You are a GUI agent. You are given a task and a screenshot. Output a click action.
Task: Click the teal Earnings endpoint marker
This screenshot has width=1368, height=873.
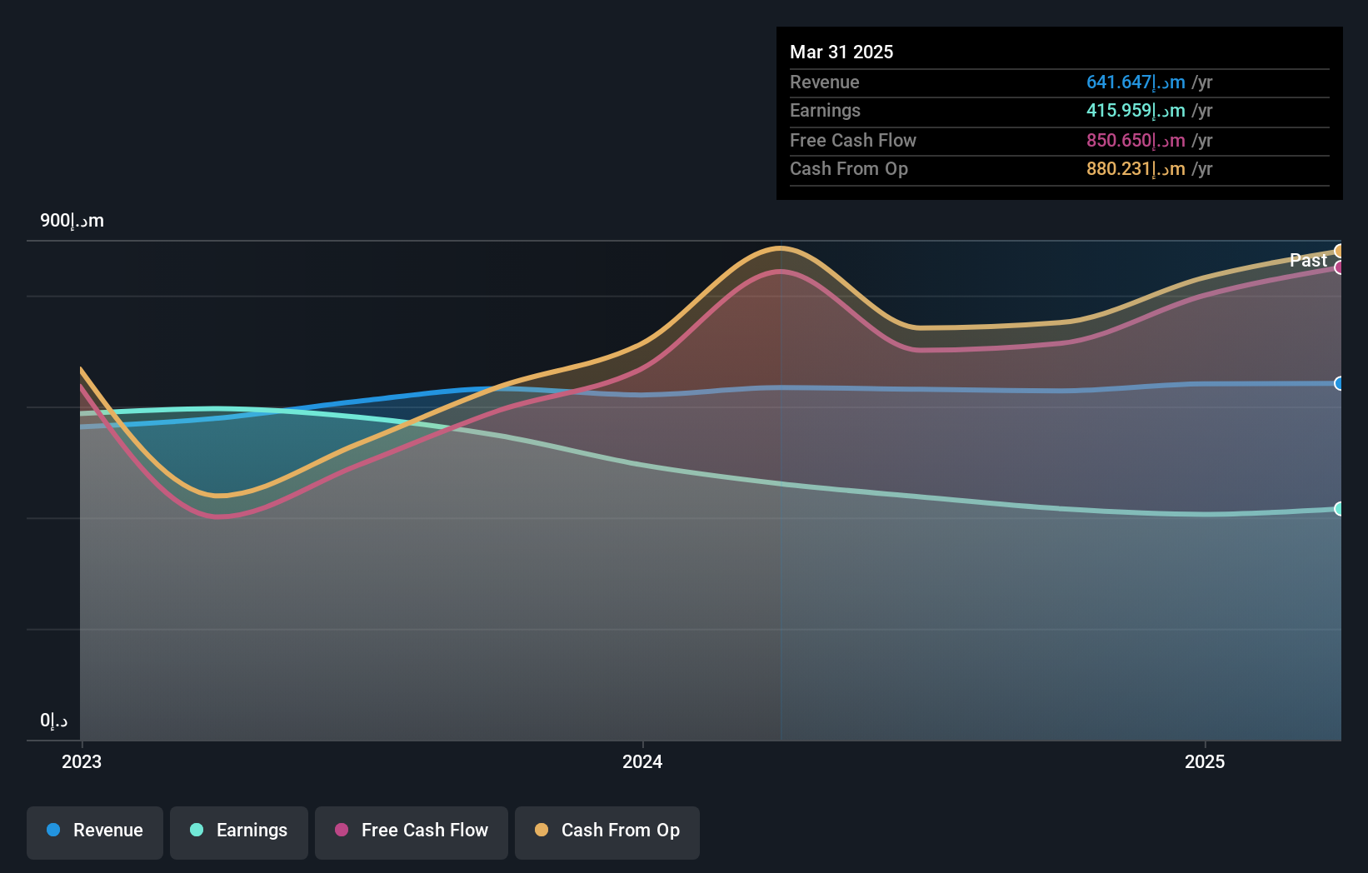tap(1340, 508)
